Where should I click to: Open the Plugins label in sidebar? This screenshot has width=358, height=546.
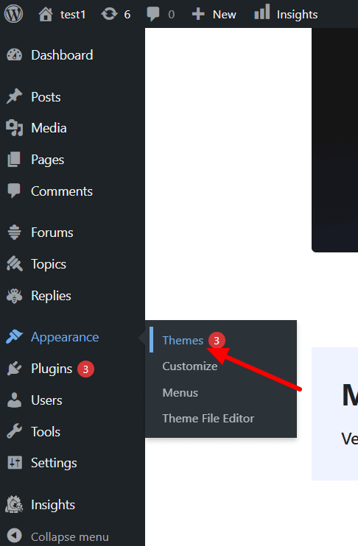coord(52,369)
